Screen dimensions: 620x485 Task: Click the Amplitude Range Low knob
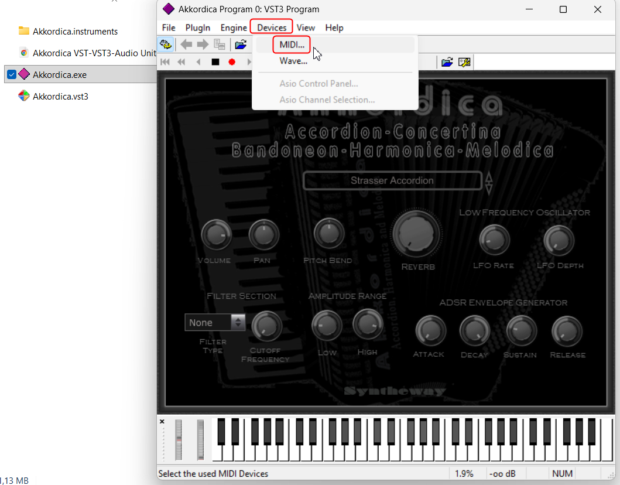pos(327,326)
